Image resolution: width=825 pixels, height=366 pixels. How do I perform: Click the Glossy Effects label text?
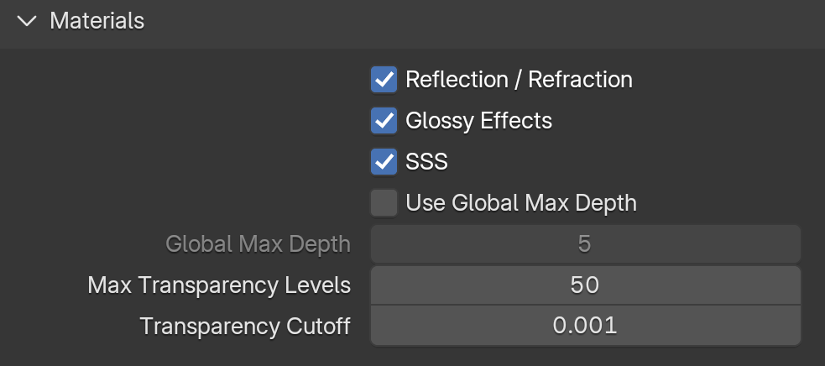pos(478,121)
